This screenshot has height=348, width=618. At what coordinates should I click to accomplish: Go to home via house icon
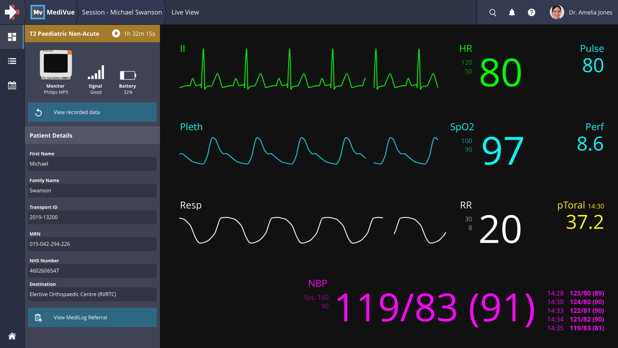12,336
